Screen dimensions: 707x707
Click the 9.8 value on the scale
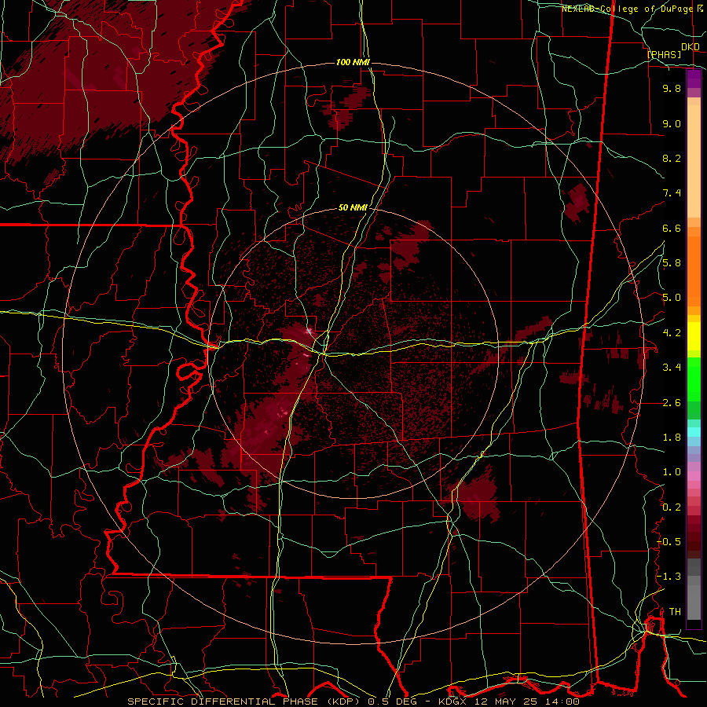672,88
